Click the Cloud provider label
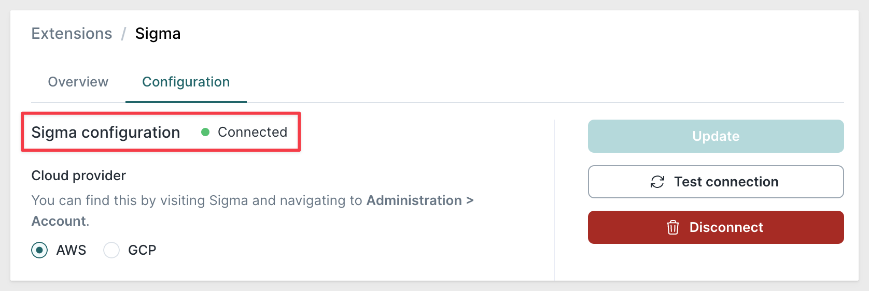869x291 pixels. 79,176
